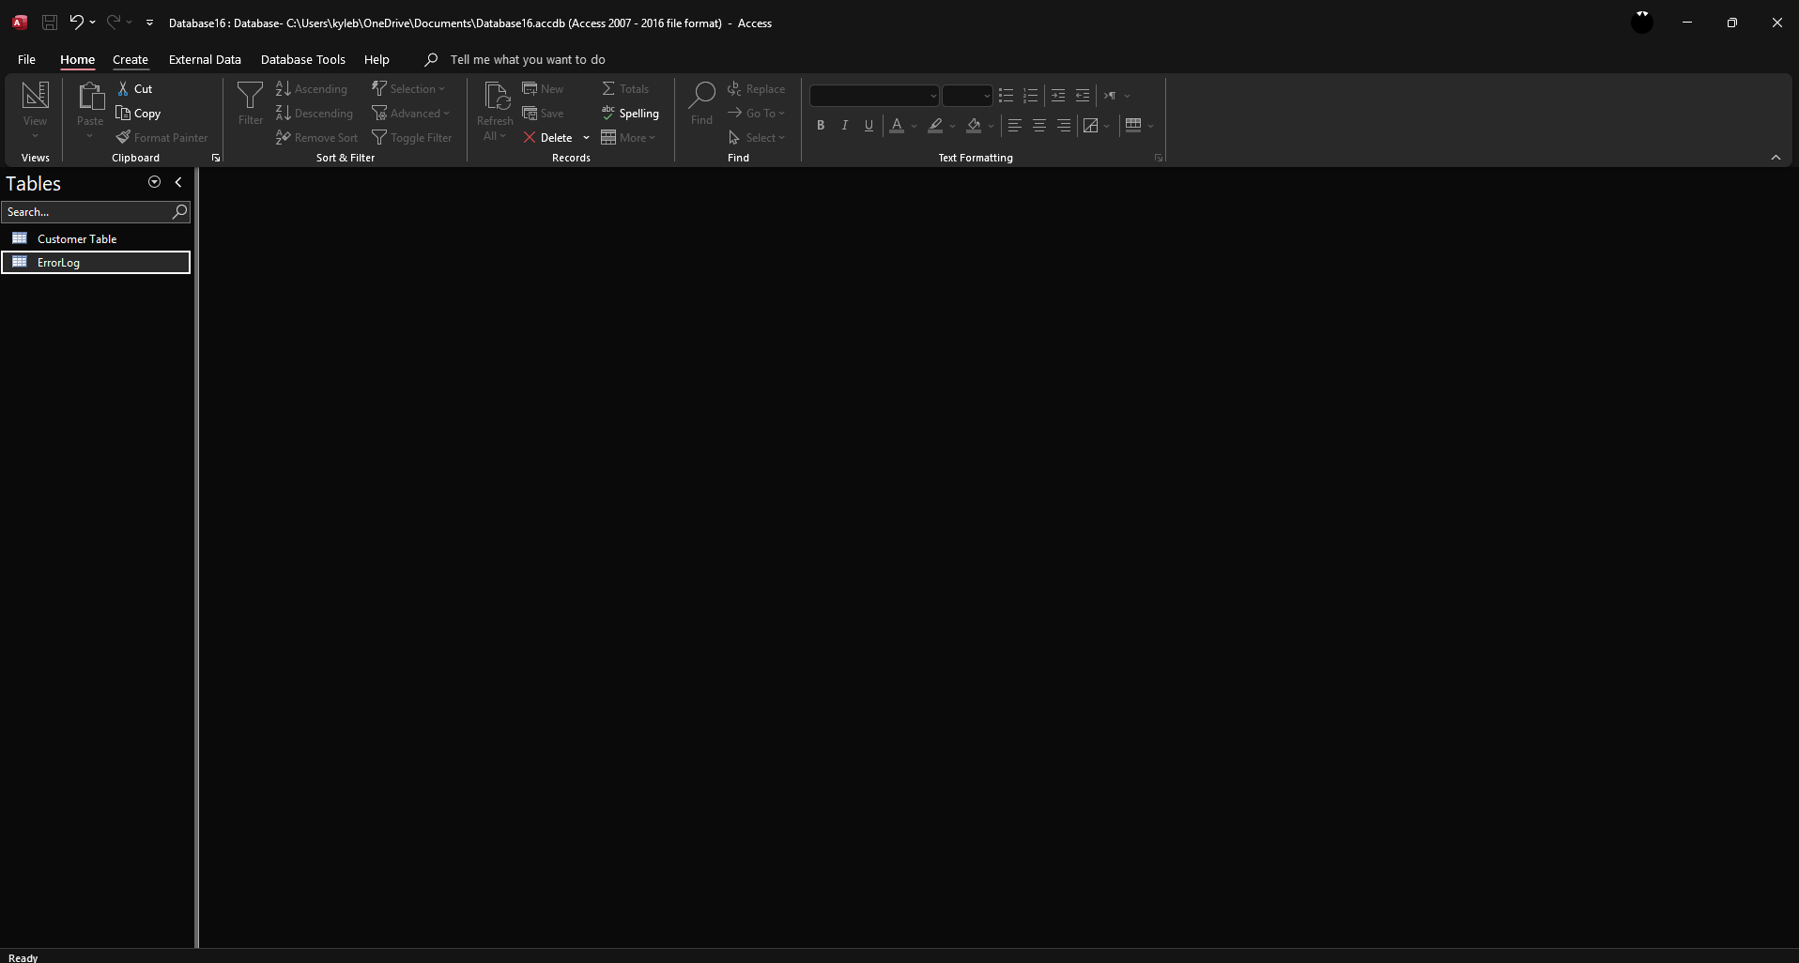The height and width of the screenshot is (963, 1799).
Task: Open the Database Tools tab
Action: tap(303, 59)
